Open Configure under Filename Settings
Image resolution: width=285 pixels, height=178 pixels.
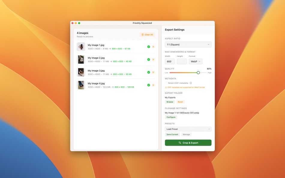click(x=171, y=117)
